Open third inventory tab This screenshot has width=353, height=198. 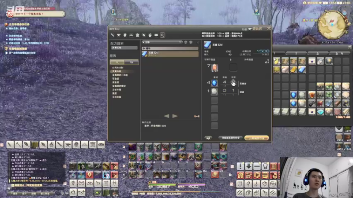click(317, 53)
